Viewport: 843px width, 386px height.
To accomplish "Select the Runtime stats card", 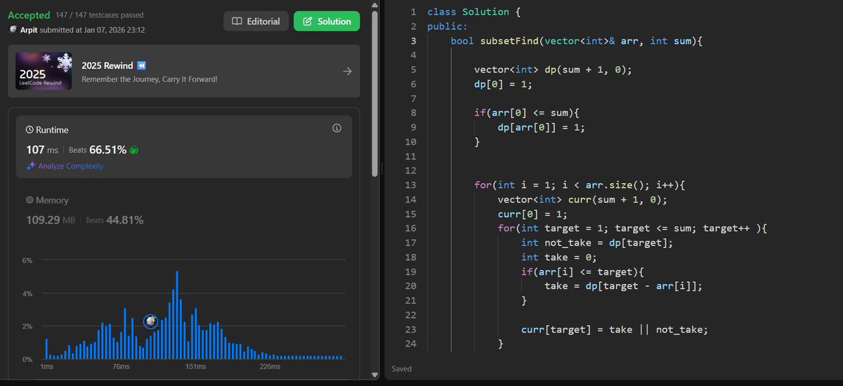I will pos(184,147).
